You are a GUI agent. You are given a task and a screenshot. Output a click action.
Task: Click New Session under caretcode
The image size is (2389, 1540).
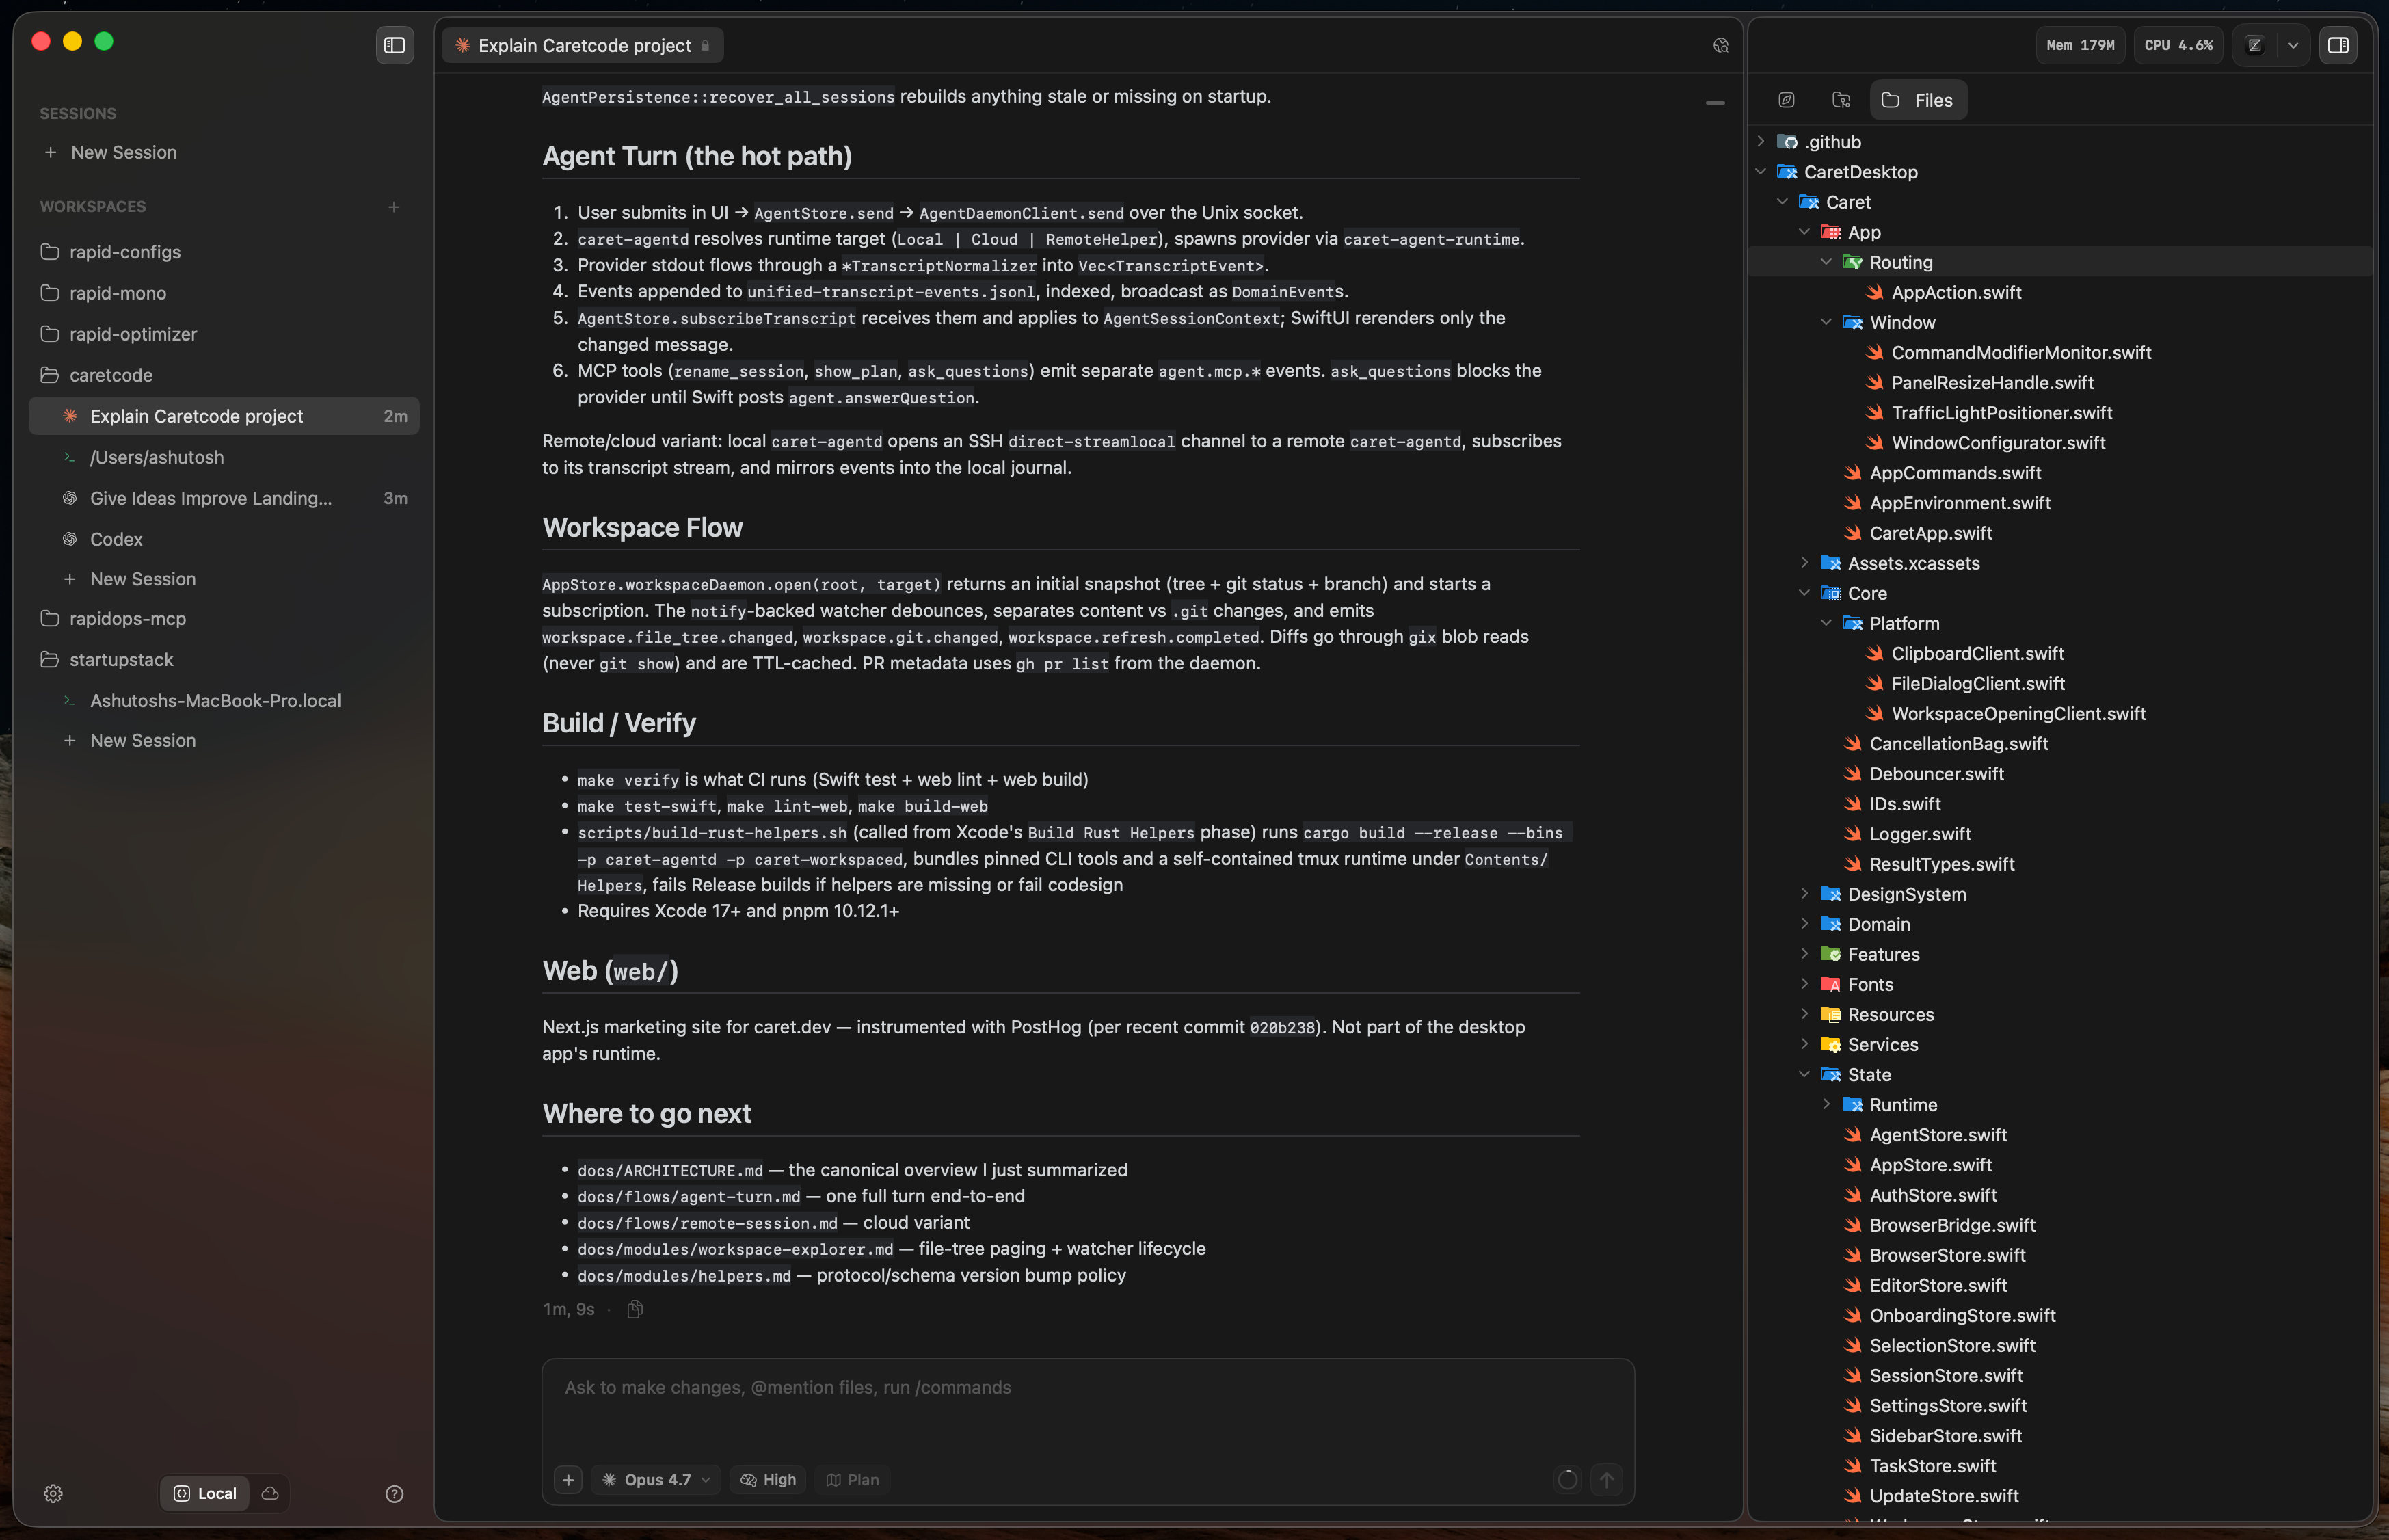143,579
